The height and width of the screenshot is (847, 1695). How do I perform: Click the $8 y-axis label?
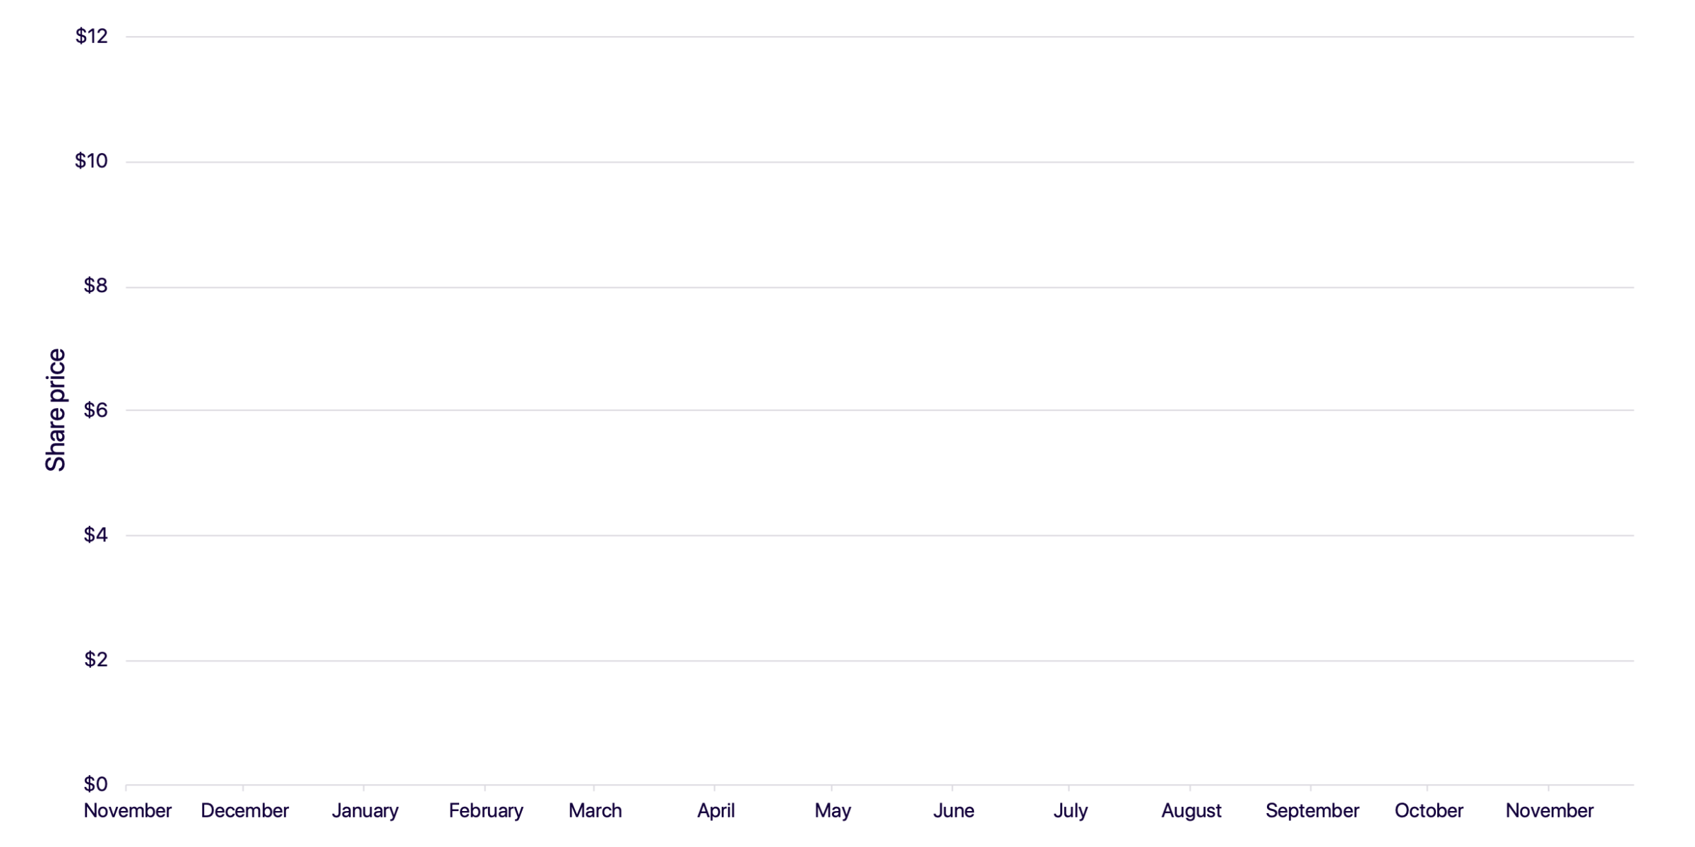96,285
